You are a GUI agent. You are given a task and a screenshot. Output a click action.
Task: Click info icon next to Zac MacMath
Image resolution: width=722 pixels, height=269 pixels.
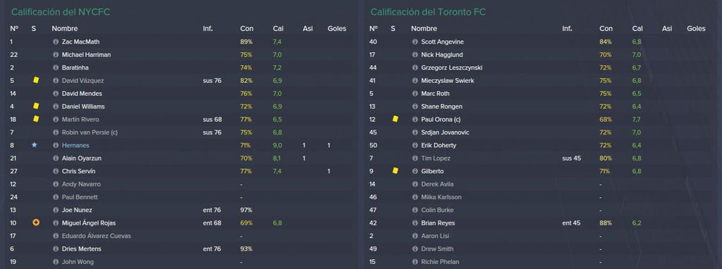56,42
